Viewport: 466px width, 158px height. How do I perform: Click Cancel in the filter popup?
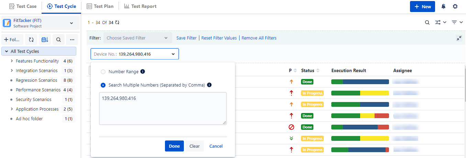(x=216, y=146)
